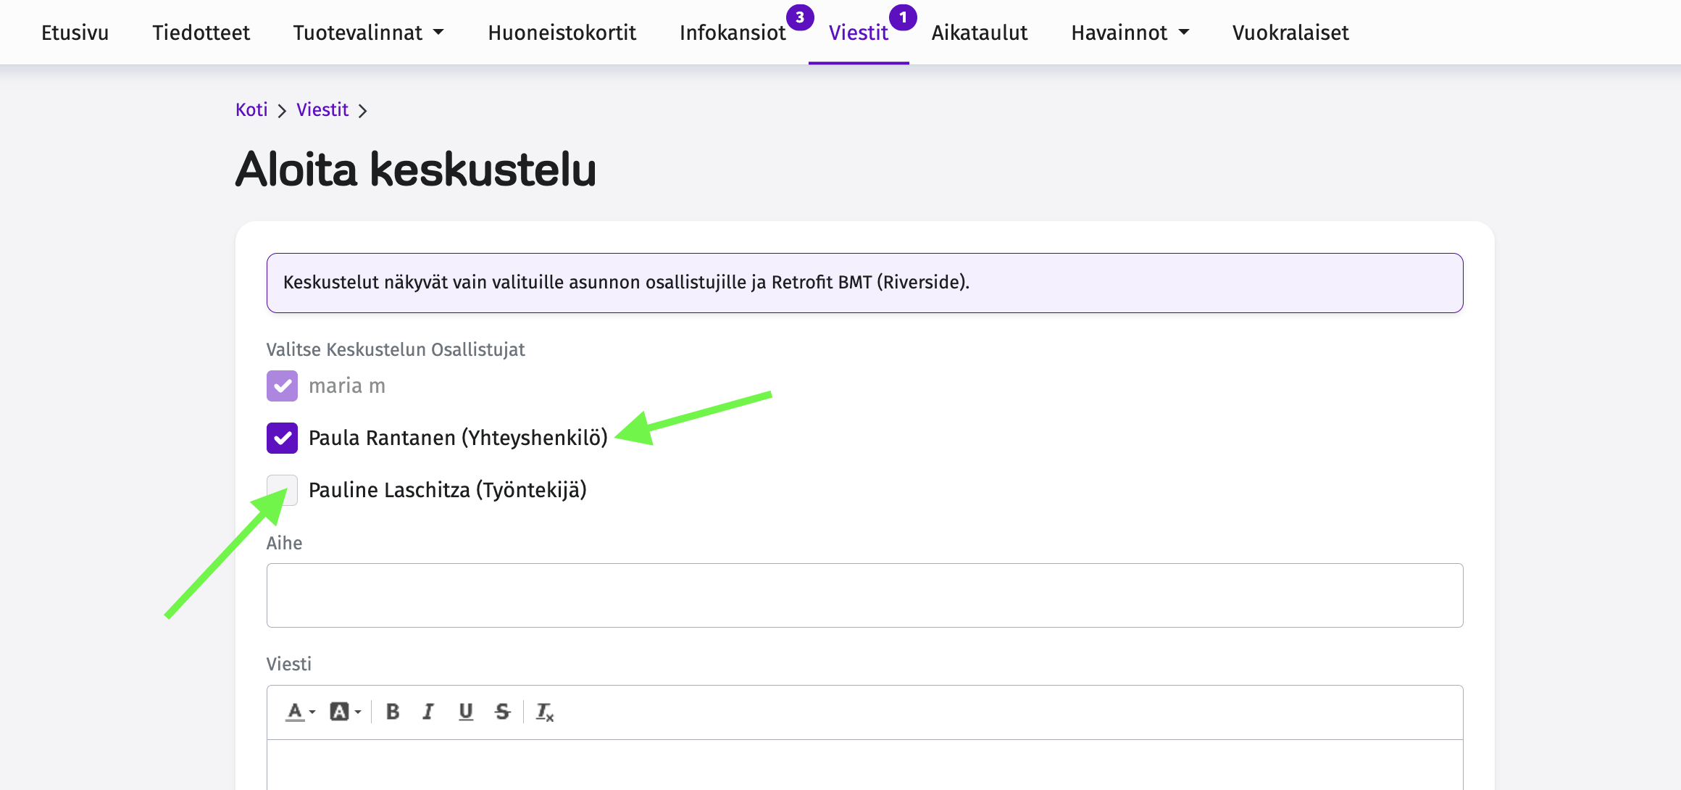Follow the Viestit breadcrumb link
This screenshot has height=790, width=1681.
[x=322, y=109]
